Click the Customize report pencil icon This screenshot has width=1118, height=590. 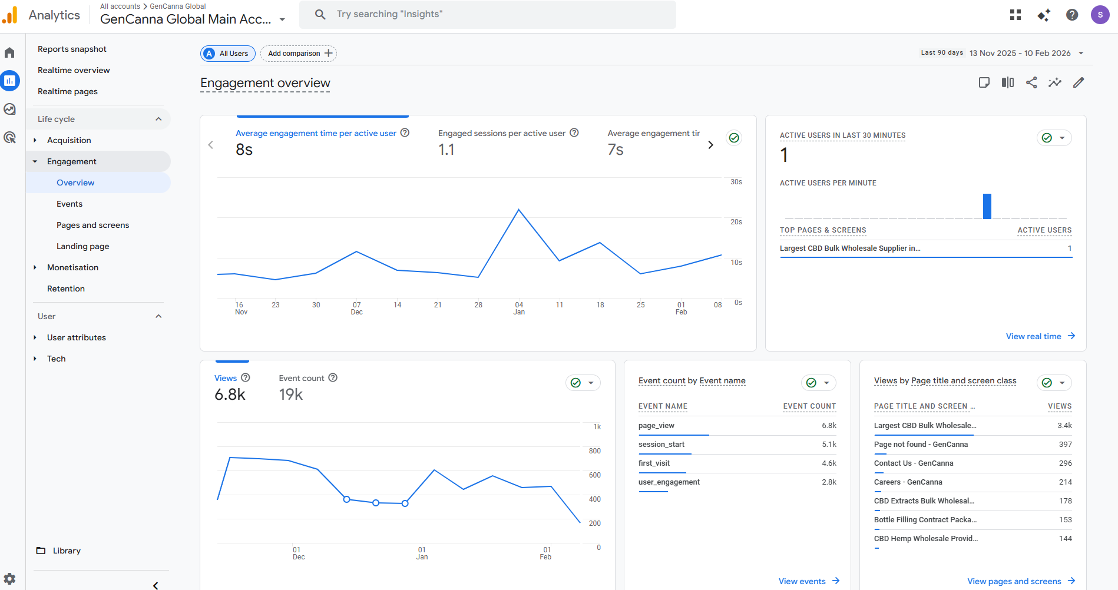click(1079, 83)
